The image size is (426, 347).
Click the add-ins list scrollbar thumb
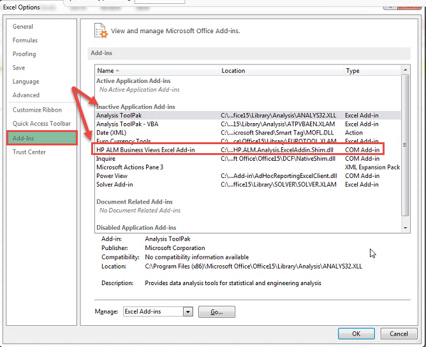406,145
